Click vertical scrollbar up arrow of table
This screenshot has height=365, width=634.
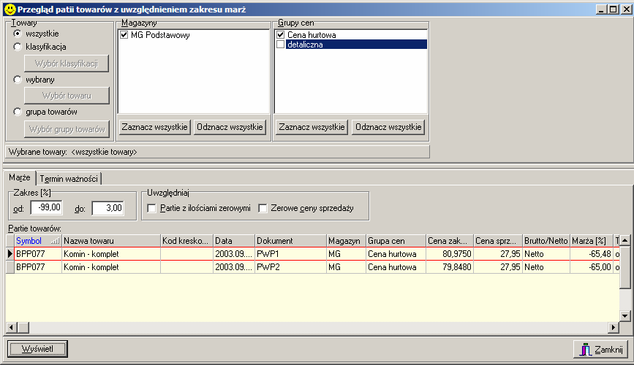625,241
